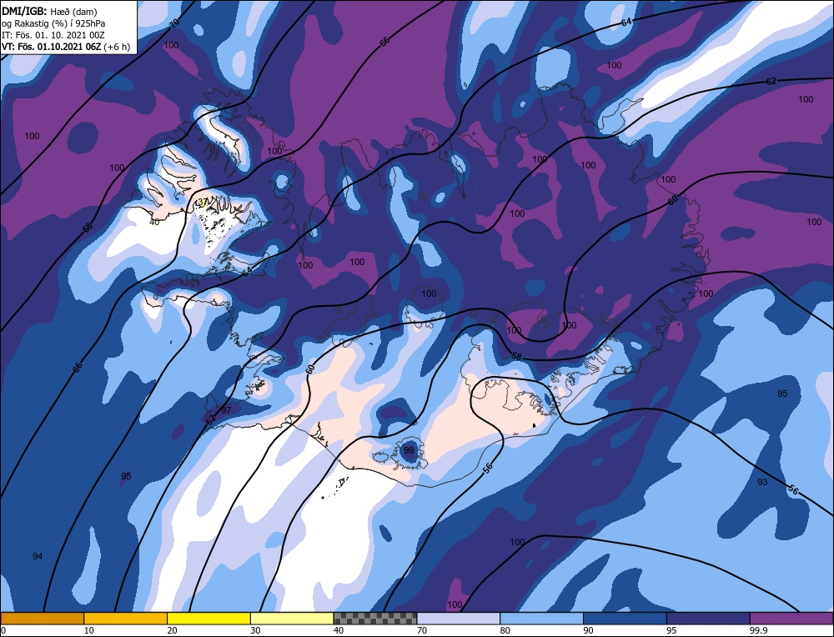
Task: Click the "og Rakastig (%) í 925hPa" line
Action: click(x=53, y=23)
